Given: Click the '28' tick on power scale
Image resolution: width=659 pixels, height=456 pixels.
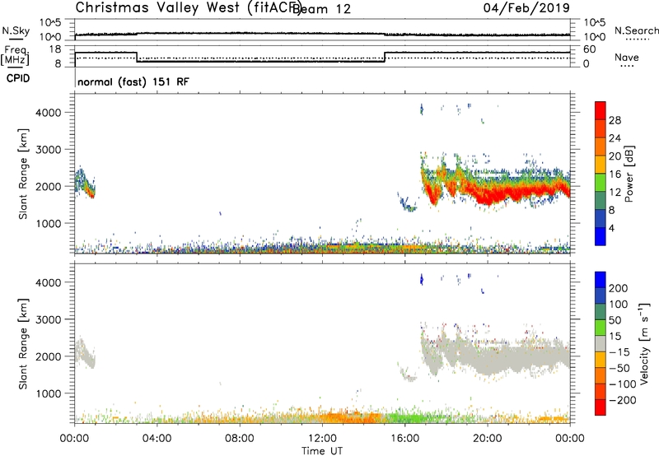Looking at the screenshot, I should [615, 120].
